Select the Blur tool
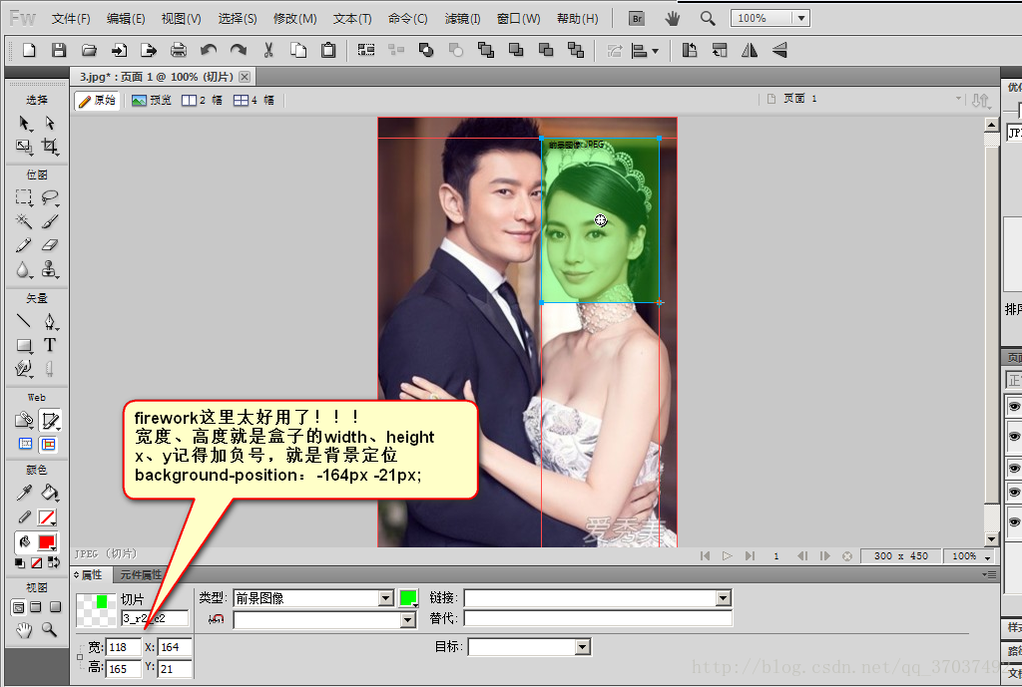This screenshot has width=1022, height=687. tap(24, 269)
